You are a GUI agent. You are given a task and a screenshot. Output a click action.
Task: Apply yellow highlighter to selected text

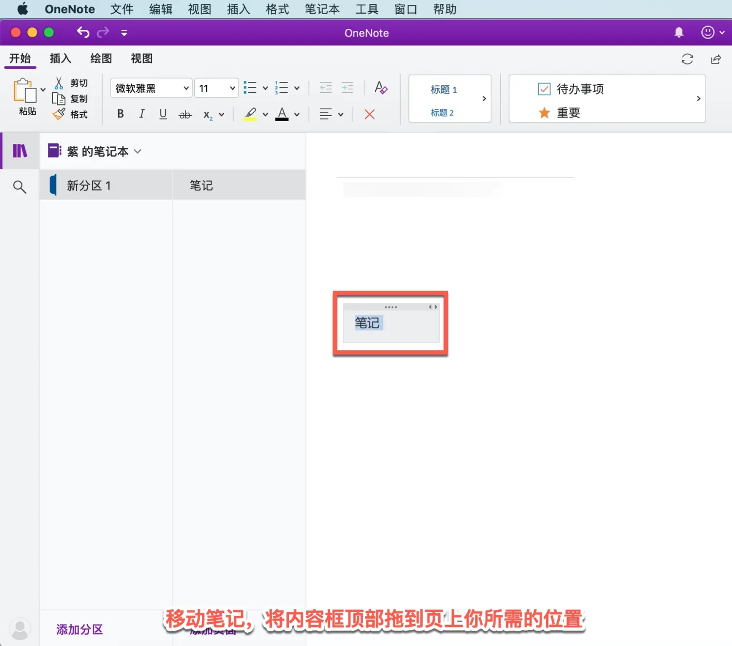point(250,114)
